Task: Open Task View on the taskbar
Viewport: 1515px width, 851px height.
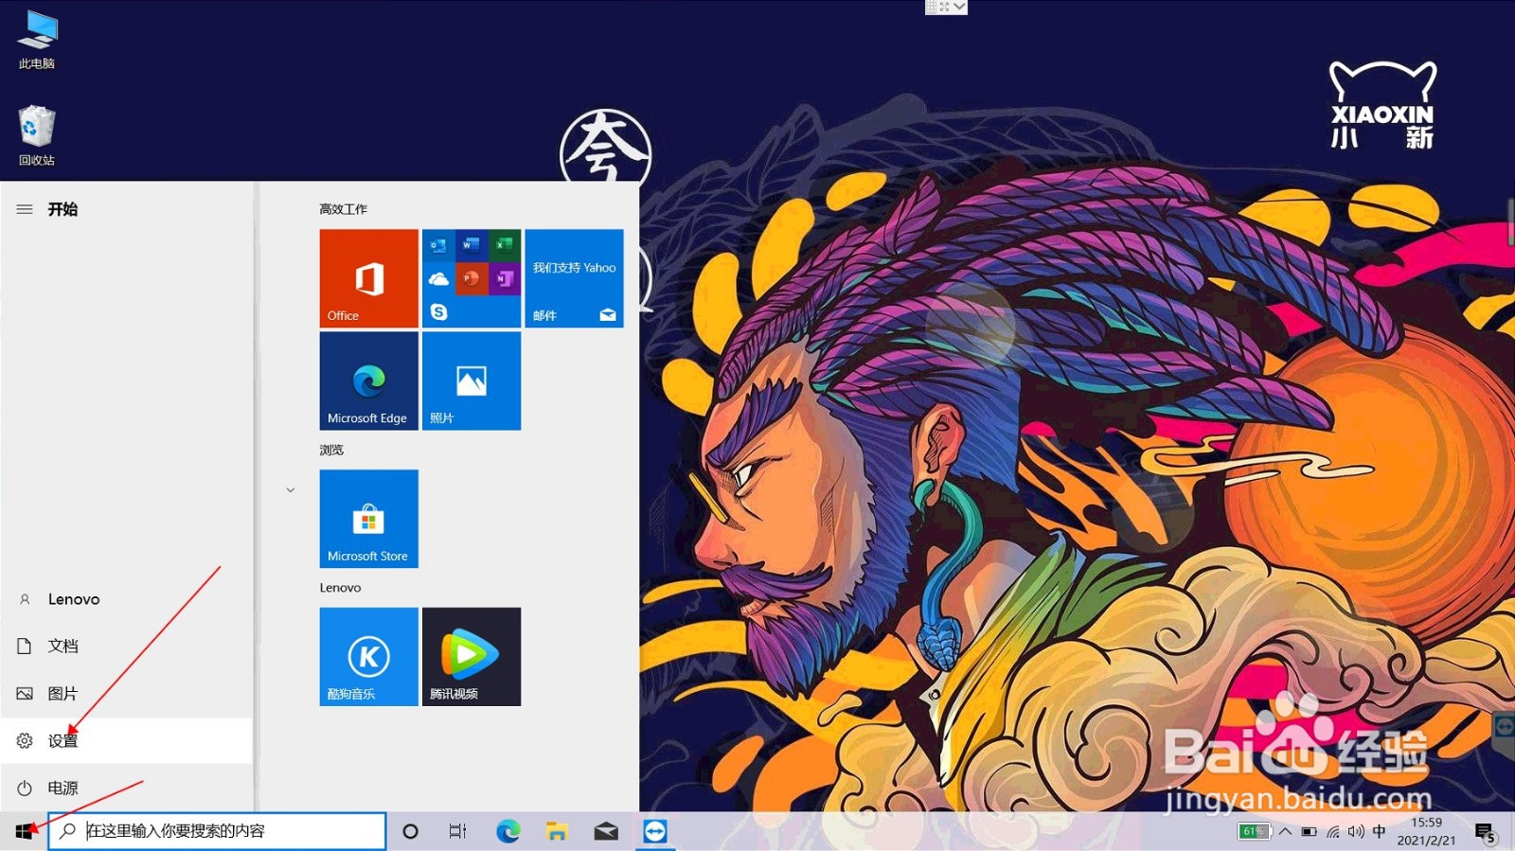Action: coord(457,831)
